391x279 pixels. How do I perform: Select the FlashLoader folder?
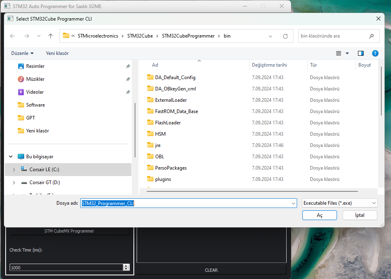[x=168, y=123]
